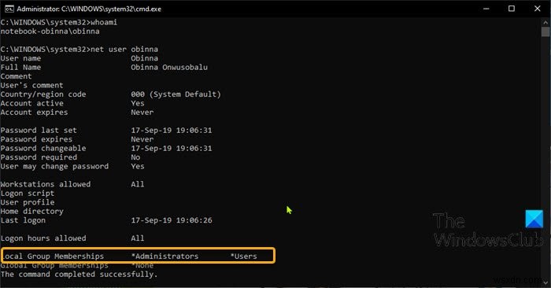Click the 'Comment' label line
551x288 pixels.
pyautogui.click(x=17, y=76)
